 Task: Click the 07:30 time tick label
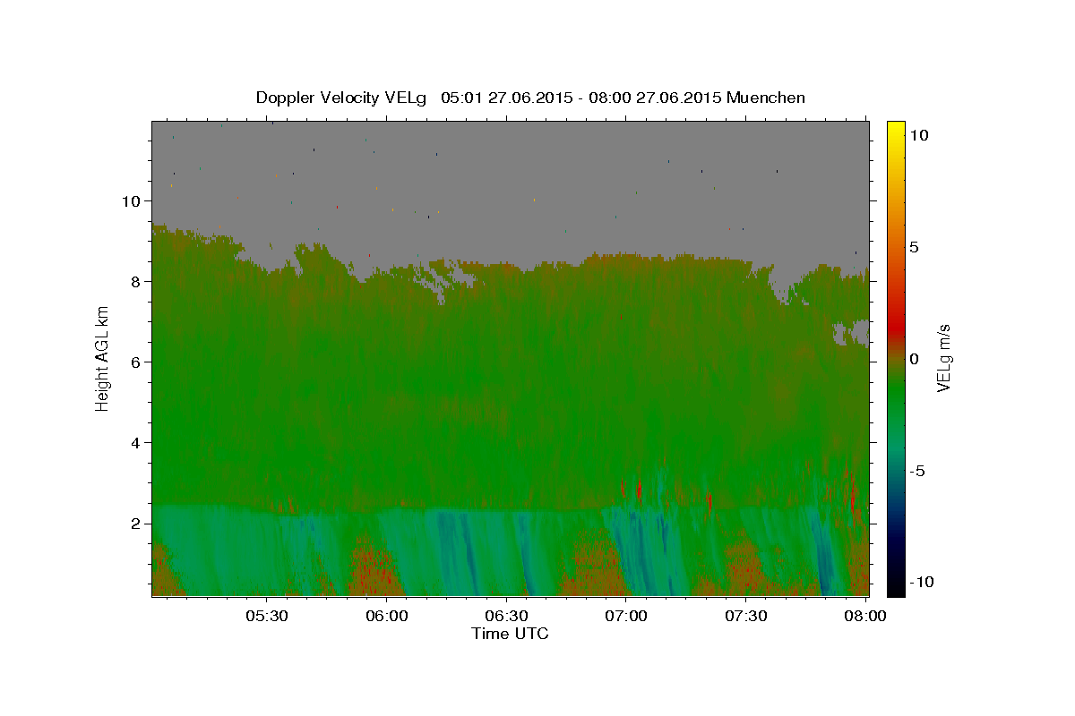[x=745, y=616]
